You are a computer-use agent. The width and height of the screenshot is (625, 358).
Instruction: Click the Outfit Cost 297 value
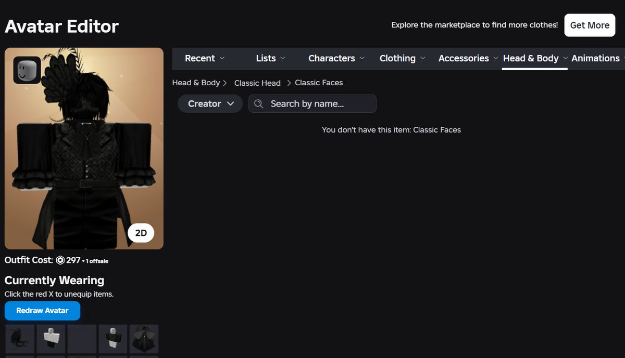pyautogui.click(x=73, y=260)
